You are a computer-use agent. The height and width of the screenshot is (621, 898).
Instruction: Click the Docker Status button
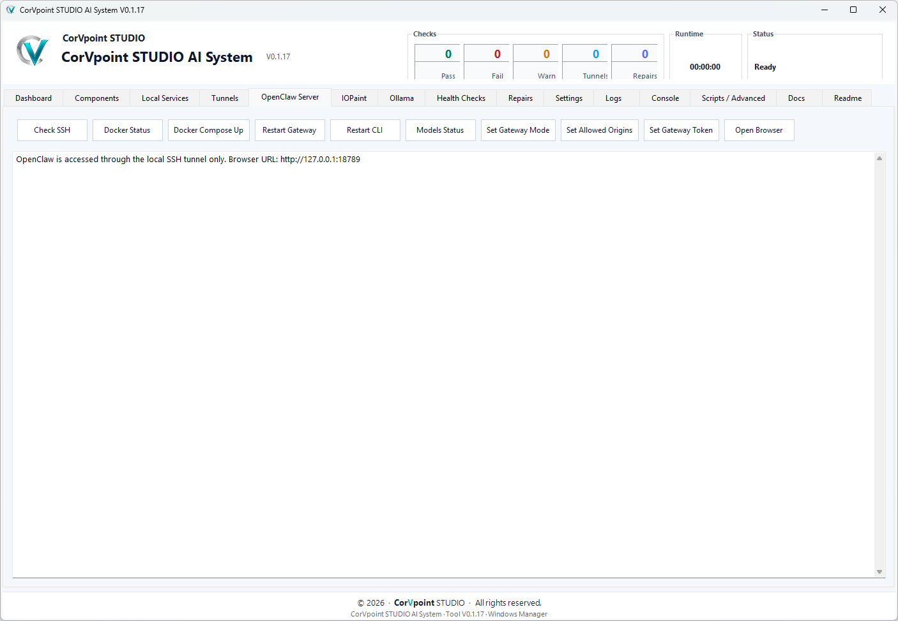point(127,130)
